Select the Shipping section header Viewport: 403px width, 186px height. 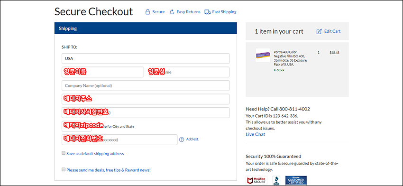(x=146, y=28)
